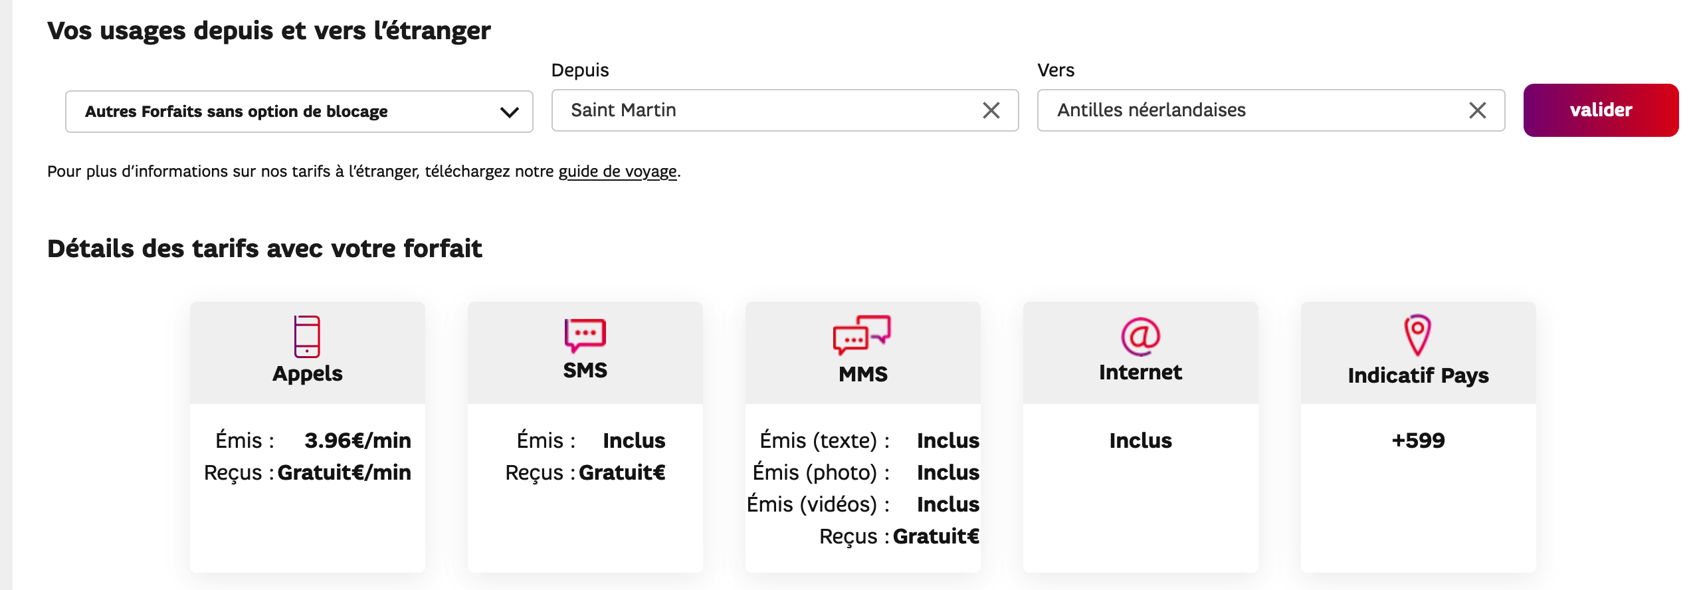Click the Vers destination input field
Image resolution: width=1697 pixels, height=590 pixels.
point(1249,110)
